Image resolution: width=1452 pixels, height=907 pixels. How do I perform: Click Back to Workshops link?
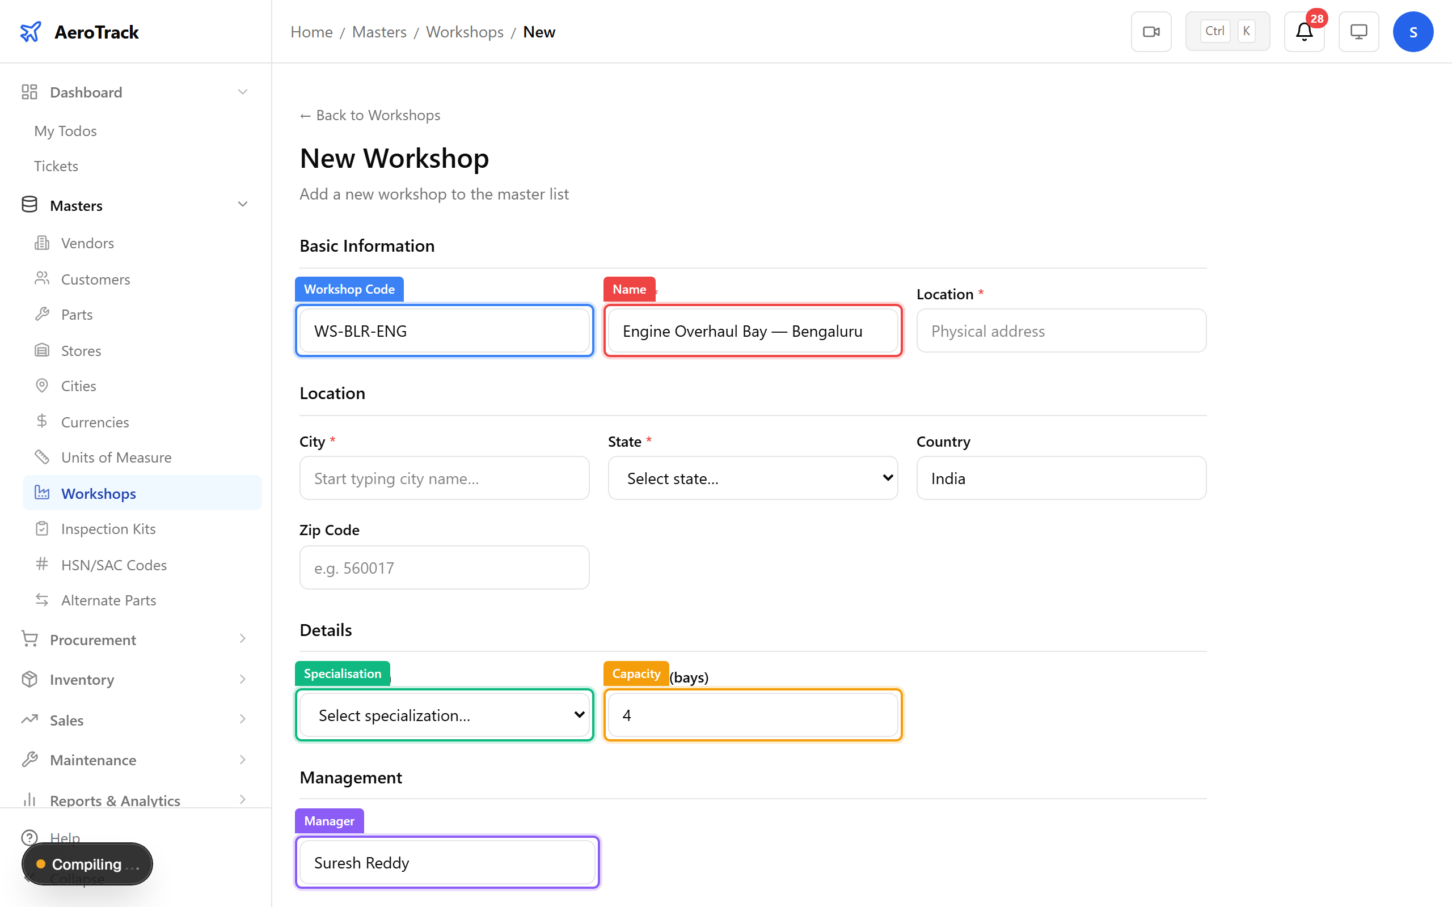pyautogui.click(x=370, y=115)
